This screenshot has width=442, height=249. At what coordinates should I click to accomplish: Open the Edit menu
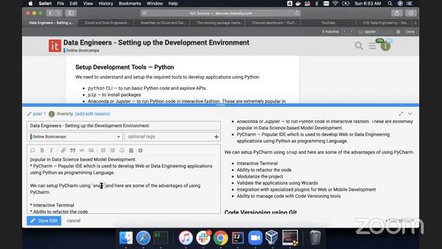(74, 3)
